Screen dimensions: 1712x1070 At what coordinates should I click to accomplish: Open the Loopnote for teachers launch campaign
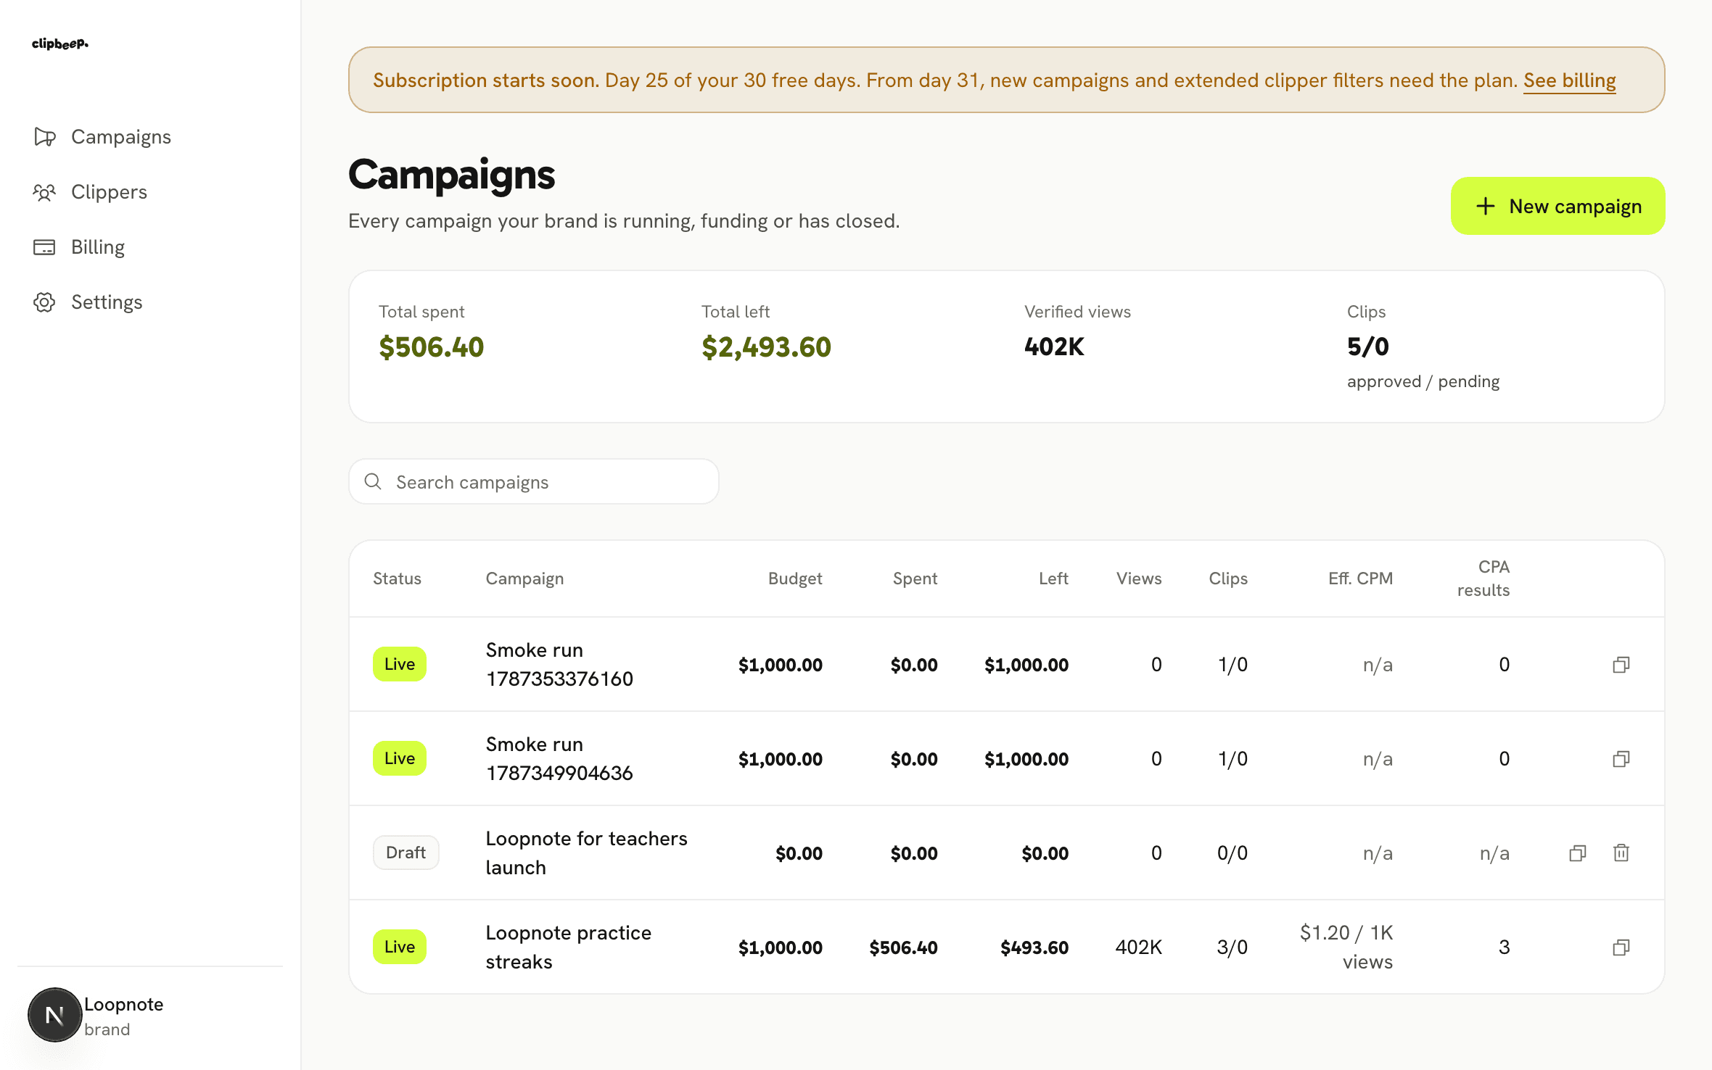point(586,853)
